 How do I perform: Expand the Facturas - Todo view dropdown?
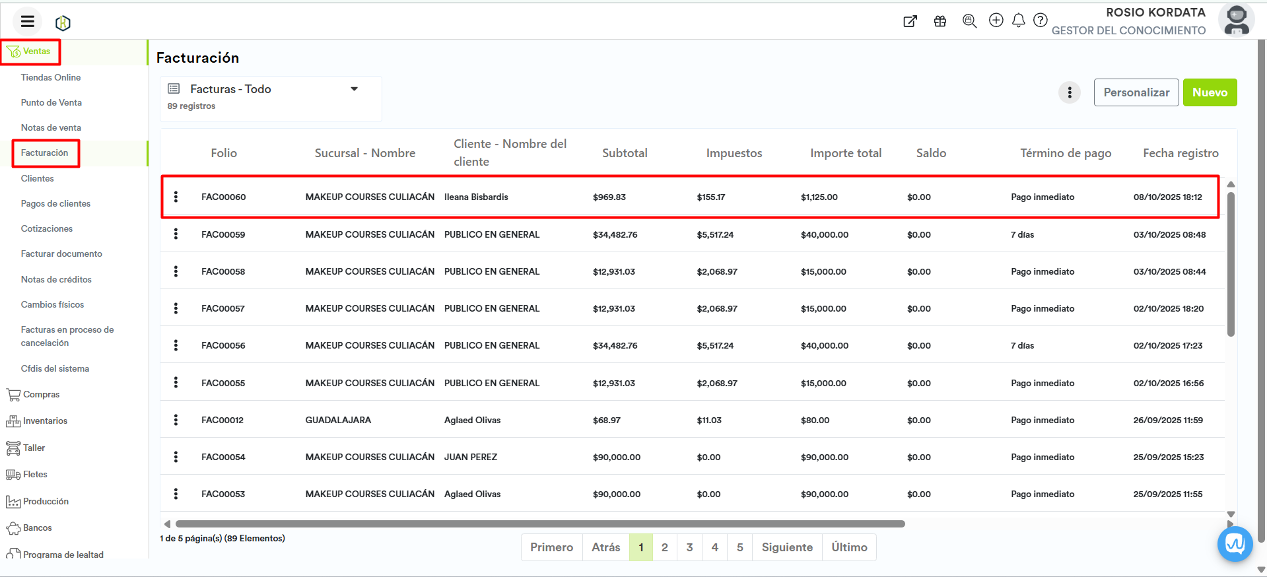pos(354,89)
